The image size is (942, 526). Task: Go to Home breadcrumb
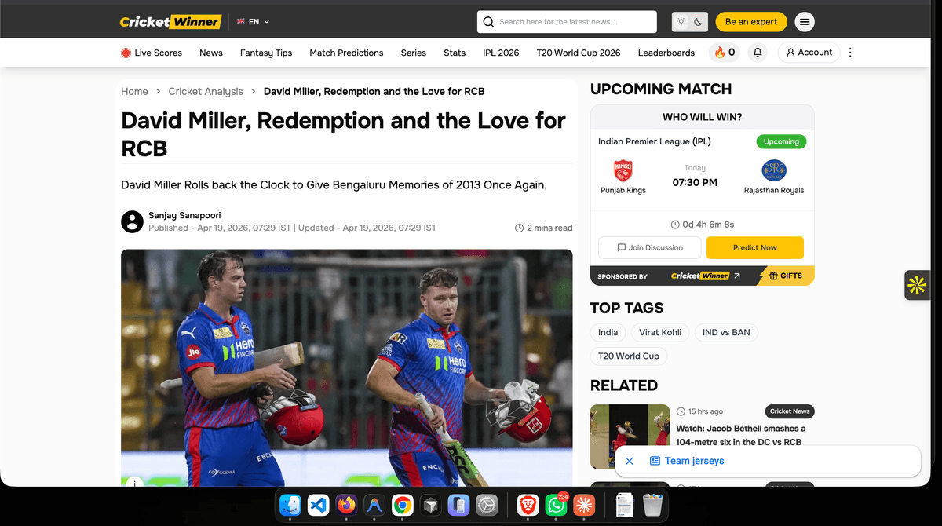point(134,91)
